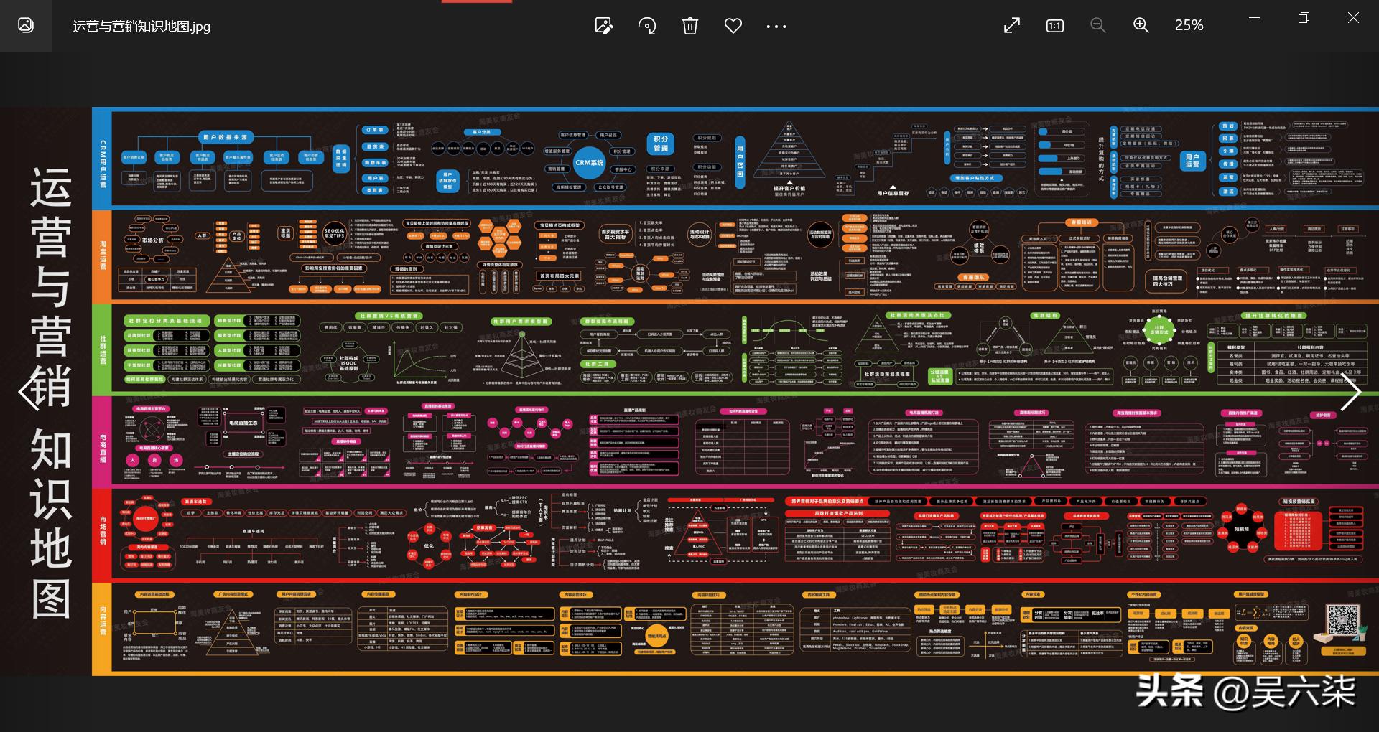Close the Photos viewer window
The height and width of the screenshot is (732, 1379).
(x=1353, y=18)
